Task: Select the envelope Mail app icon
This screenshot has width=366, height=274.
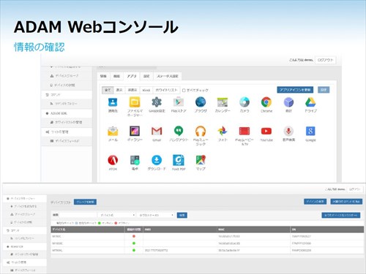Action: 113,132
